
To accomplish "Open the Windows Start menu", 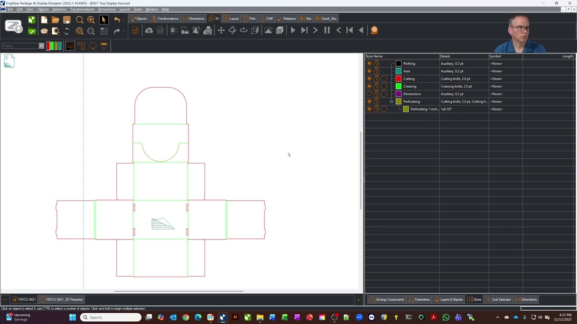I will tap(73, 317).
